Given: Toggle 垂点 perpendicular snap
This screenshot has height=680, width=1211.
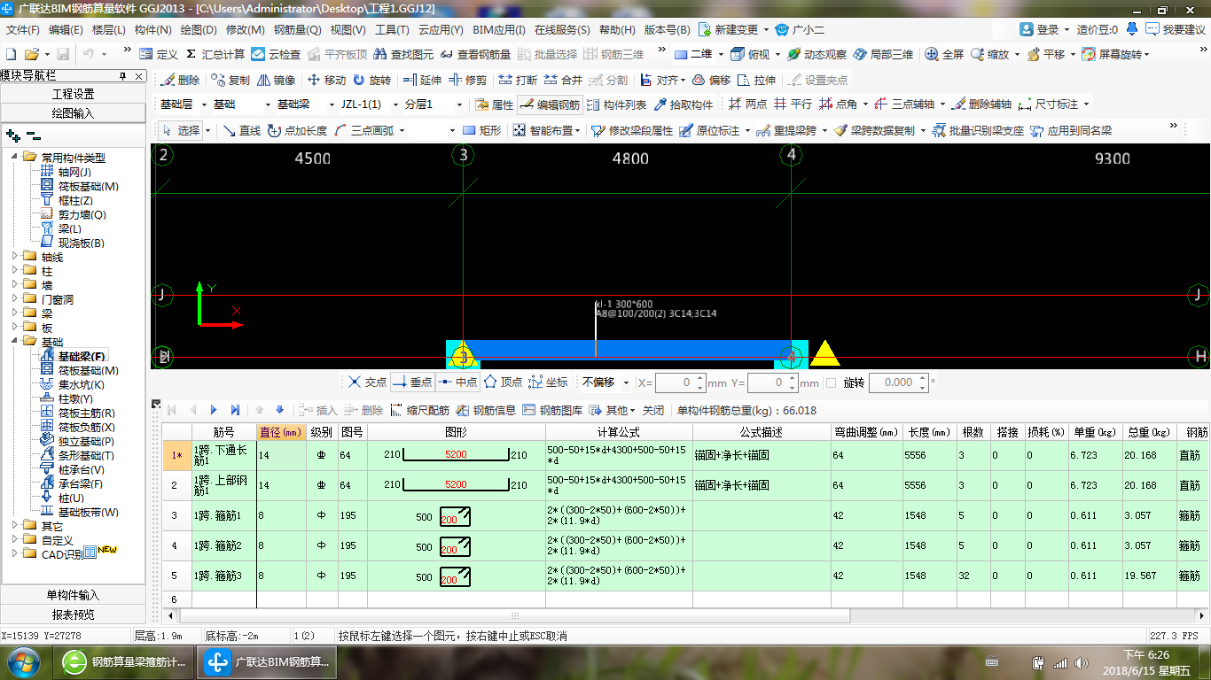Looking at the screenshot, I should pos(412,382).
